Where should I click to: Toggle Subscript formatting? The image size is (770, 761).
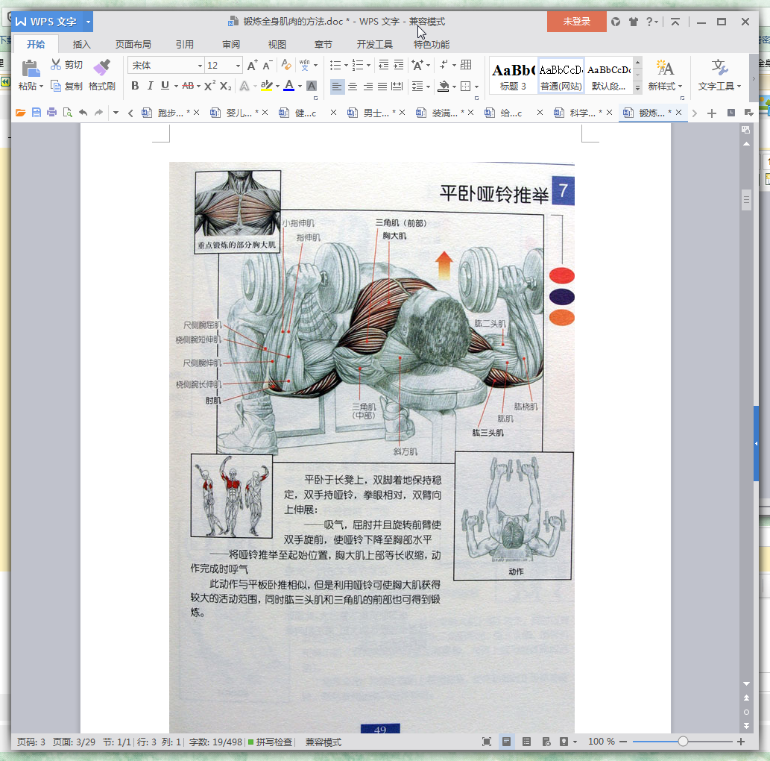click(225, 86)
